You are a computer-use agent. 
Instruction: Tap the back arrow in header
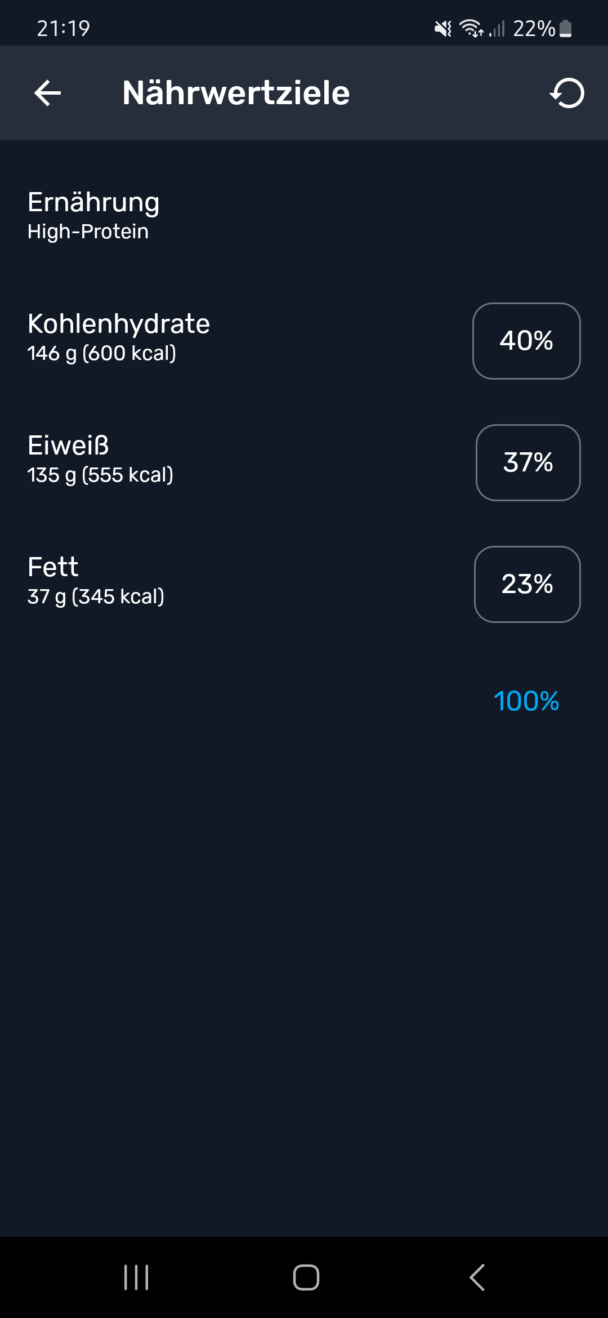point(47,93)
